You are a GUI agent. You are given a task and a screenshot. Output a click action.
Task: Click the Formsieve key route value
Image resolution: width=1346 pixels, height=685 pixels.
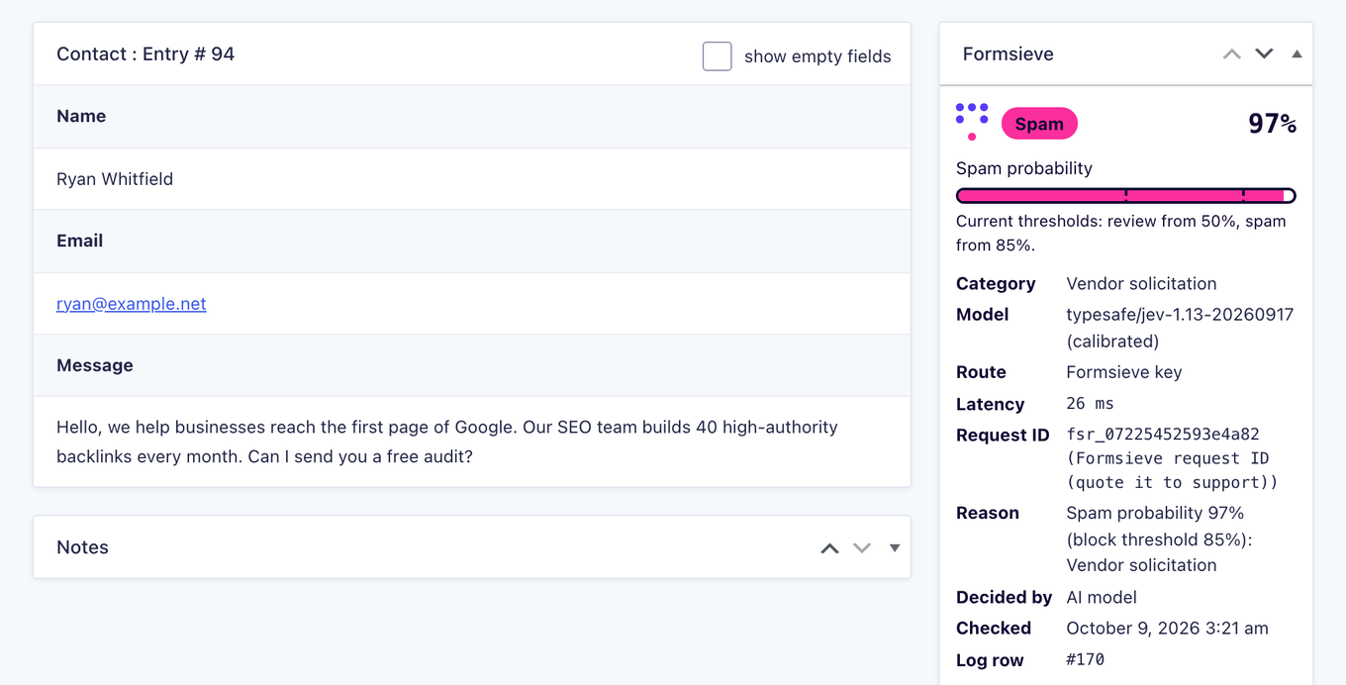(1124, 372)
